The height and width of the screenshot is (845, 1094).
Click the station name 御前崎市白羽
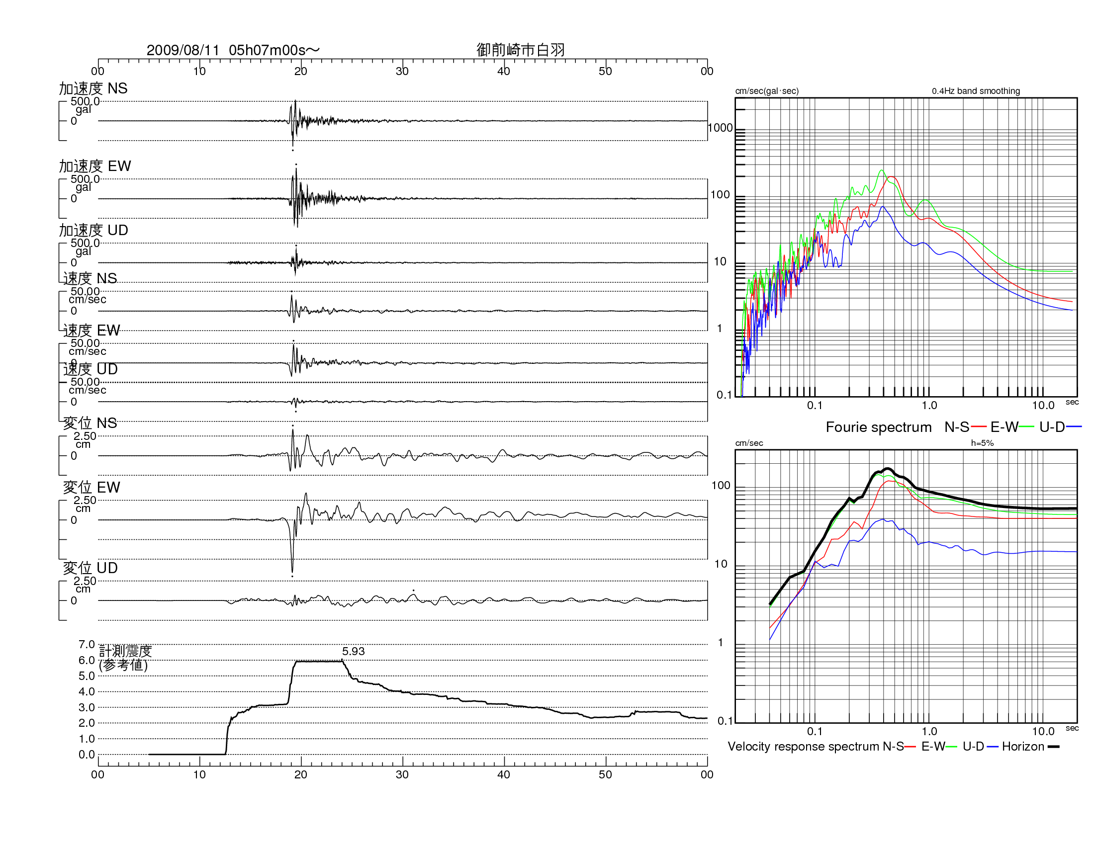coord(521,50)
